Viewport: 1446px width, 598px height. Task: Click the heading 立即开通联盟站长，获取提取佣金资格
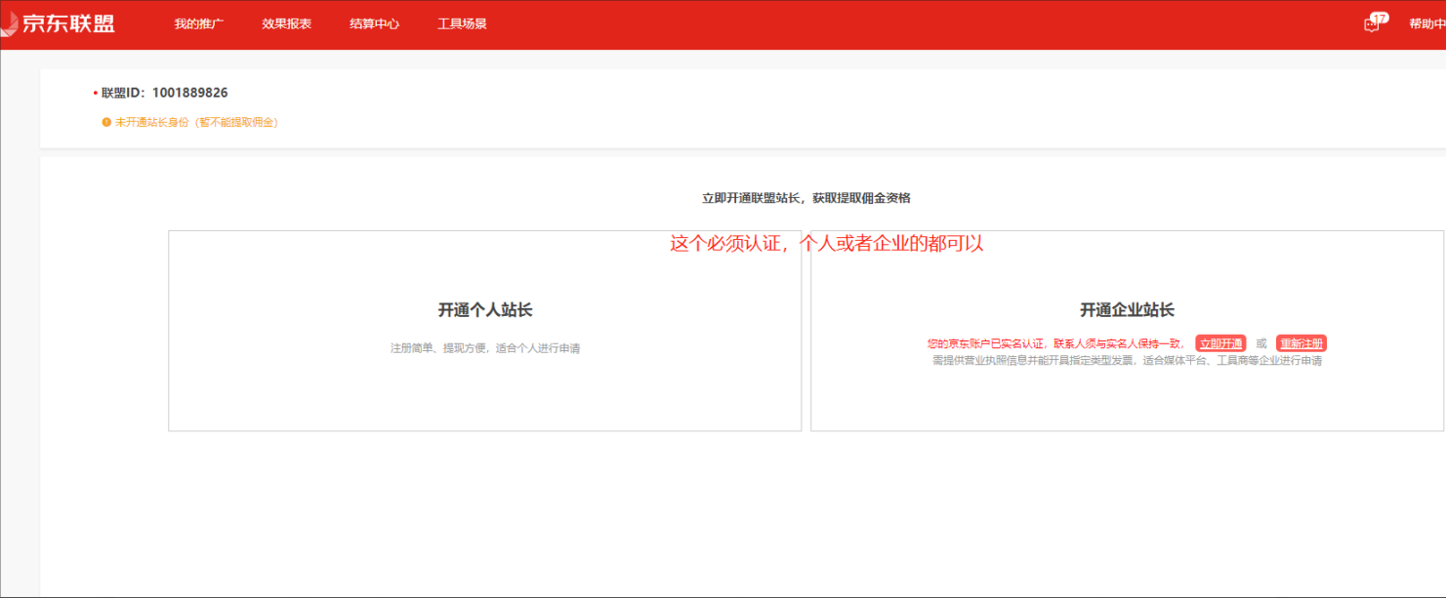coord(806,198)
